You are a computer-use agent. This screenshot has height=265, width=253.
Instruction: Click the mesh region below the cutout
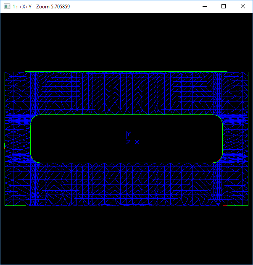(126, 184)
